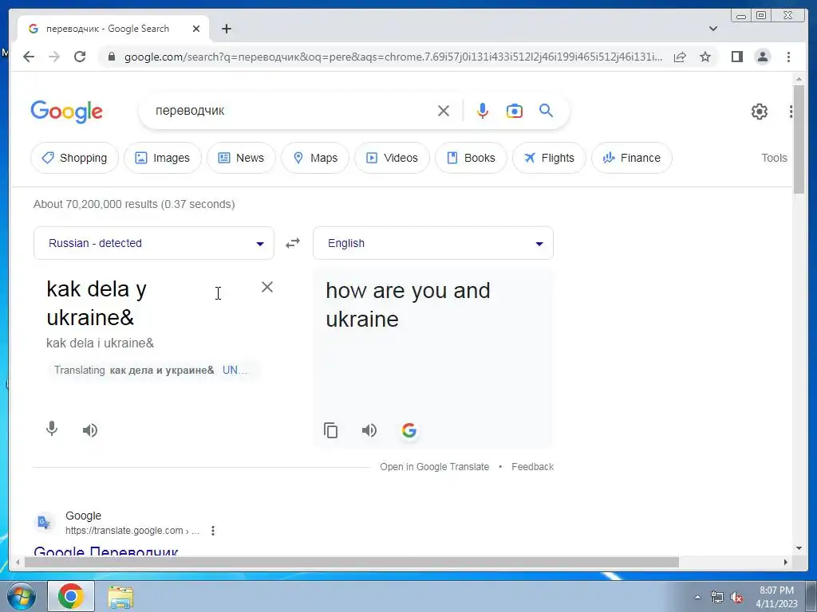Open the taskbar clock 8:07 PM
This screenshot has width=817, height=612.
(776, 597)
